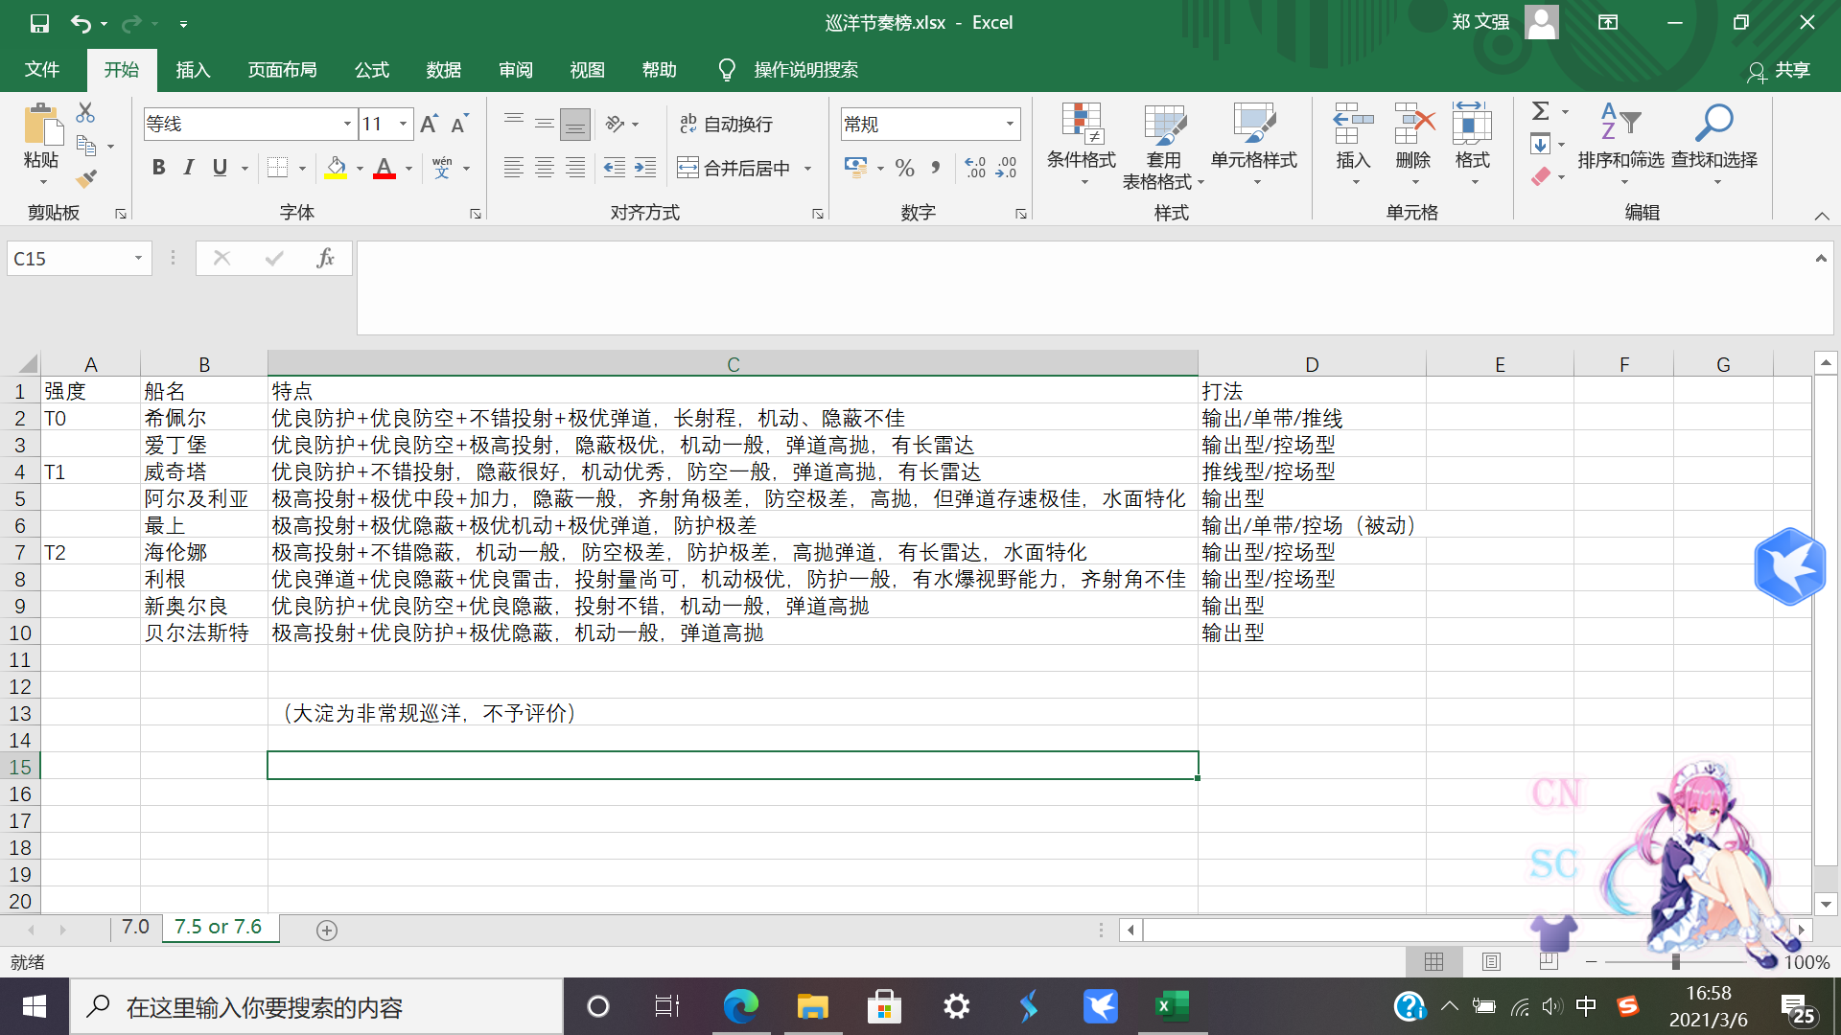
Task: Open Sort and Filter (排序和筛选)
Action: (1621, 145)
